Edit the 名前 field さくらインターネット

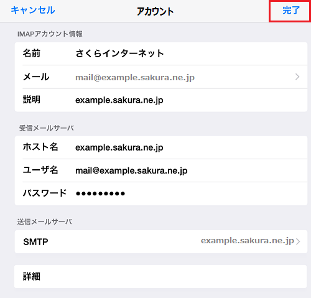119,54
